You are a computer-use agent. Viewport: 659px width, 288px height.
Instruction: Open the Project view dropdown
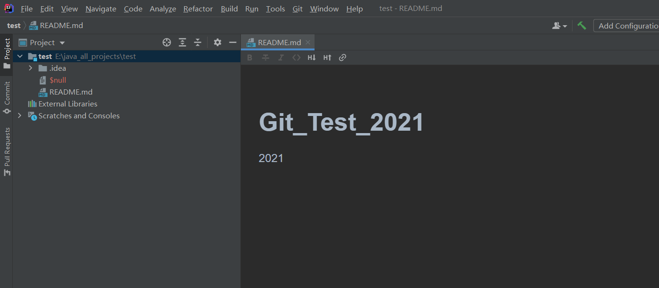click(x=62, y=43)
